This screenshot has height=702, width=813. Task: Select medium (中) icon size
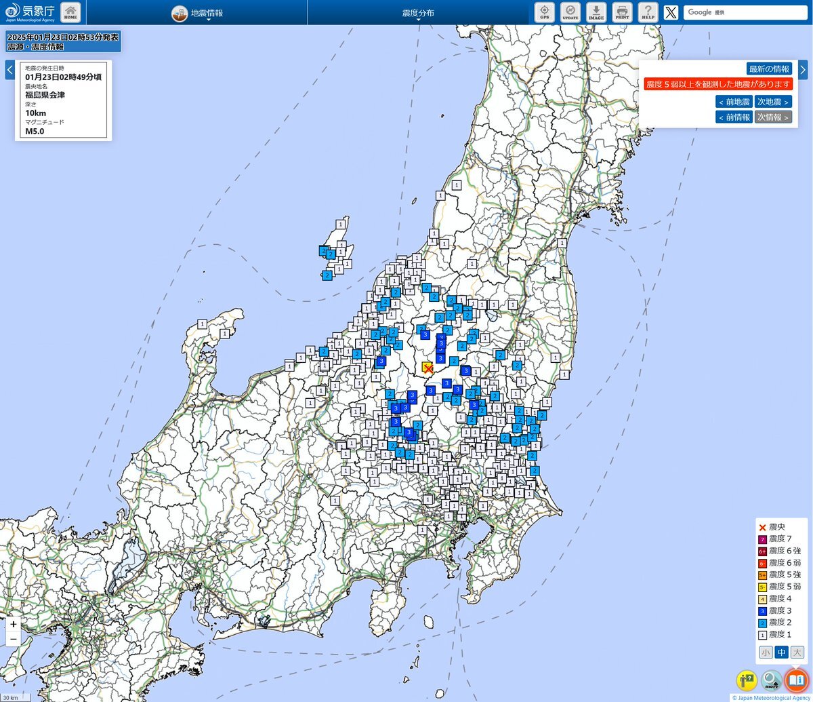pyautogui.click(x=781, y=652)
